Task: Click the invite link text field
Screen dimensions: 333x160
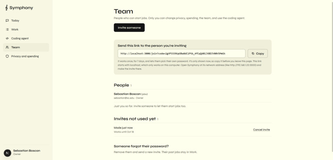Action: pyautogui.click(x=181, y=53)
